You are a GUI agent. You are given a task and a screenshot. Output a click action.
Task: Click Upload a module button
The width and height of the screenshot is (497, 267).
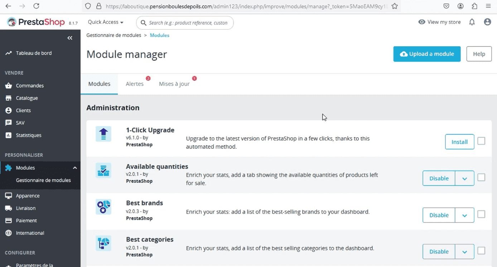tap(427, 54)
